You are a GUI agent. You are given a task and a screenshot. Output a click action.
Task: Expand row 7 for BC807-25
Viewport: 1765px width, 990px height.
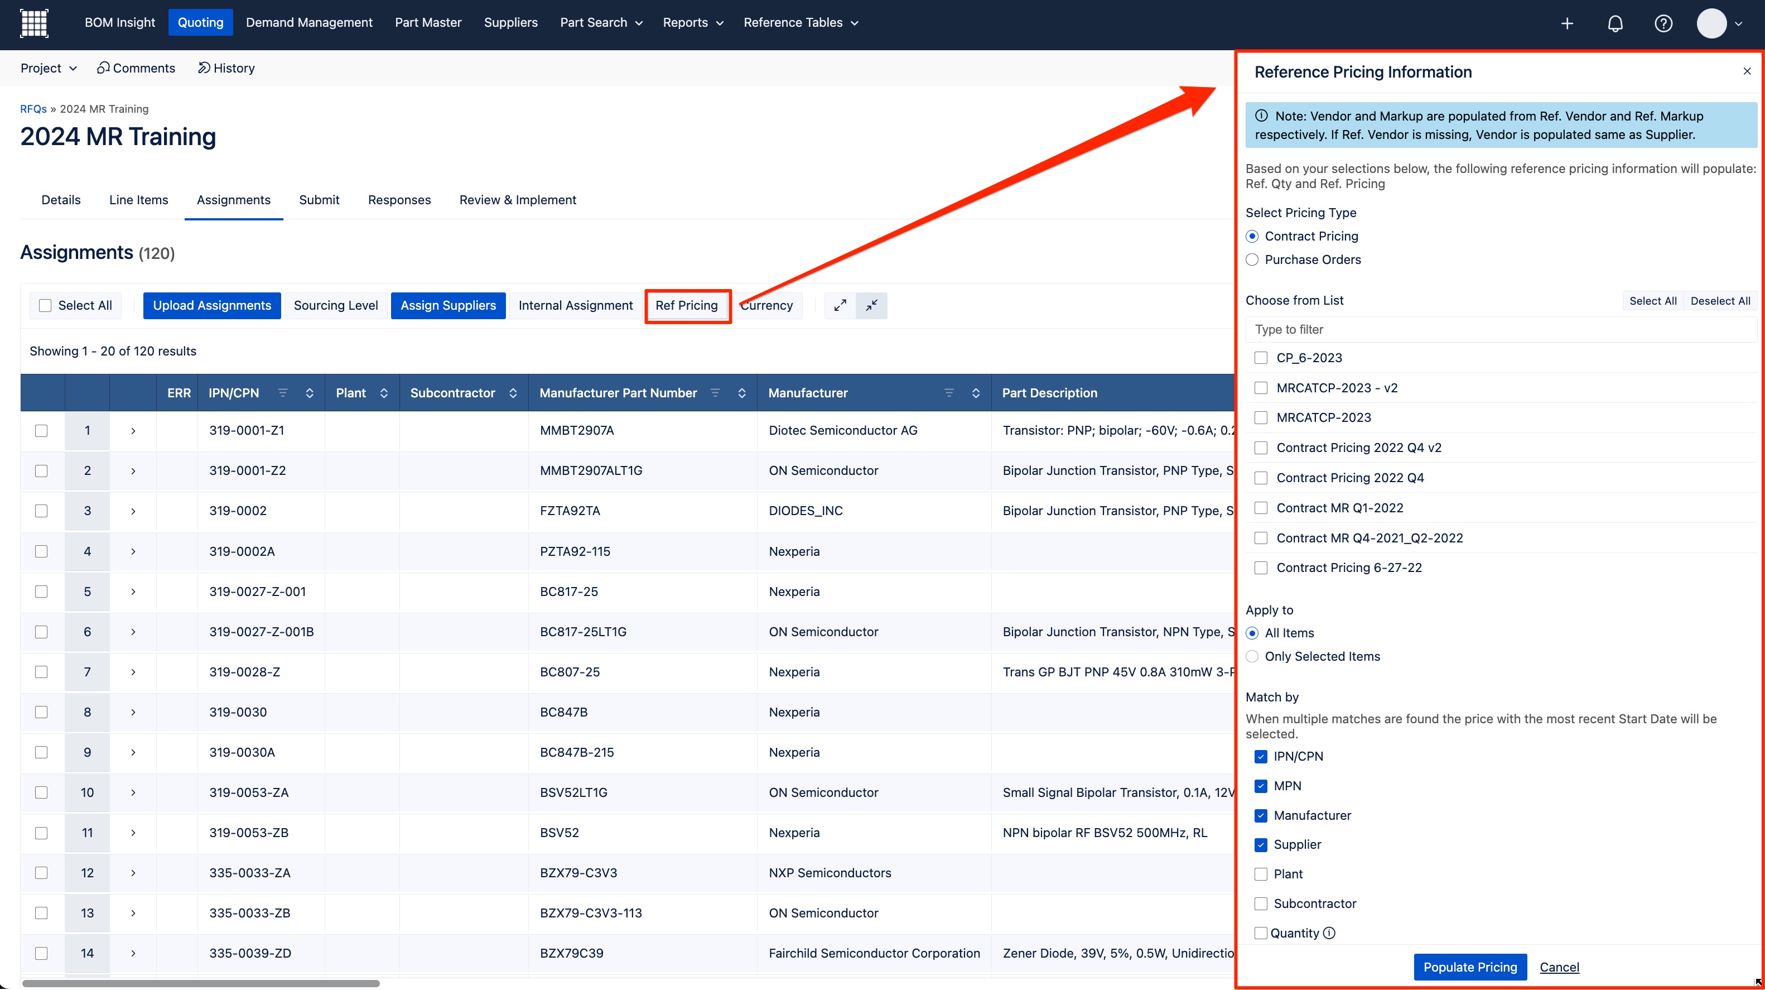pos(133,672)
